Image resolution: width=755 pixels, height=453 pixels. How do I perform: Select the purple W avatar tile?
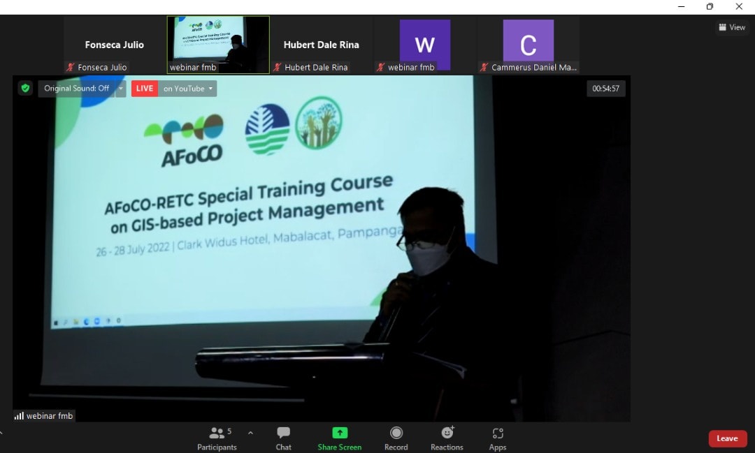pyautogui.click(x=425, y=45)
